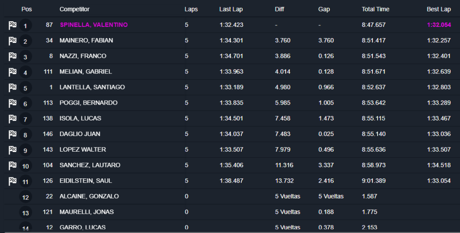Image resolution: width=460 pixels, height=233 pixels.
Task: Click checkered flag icon beside Melian, Gabriel
Action: [x=12, y=72]
